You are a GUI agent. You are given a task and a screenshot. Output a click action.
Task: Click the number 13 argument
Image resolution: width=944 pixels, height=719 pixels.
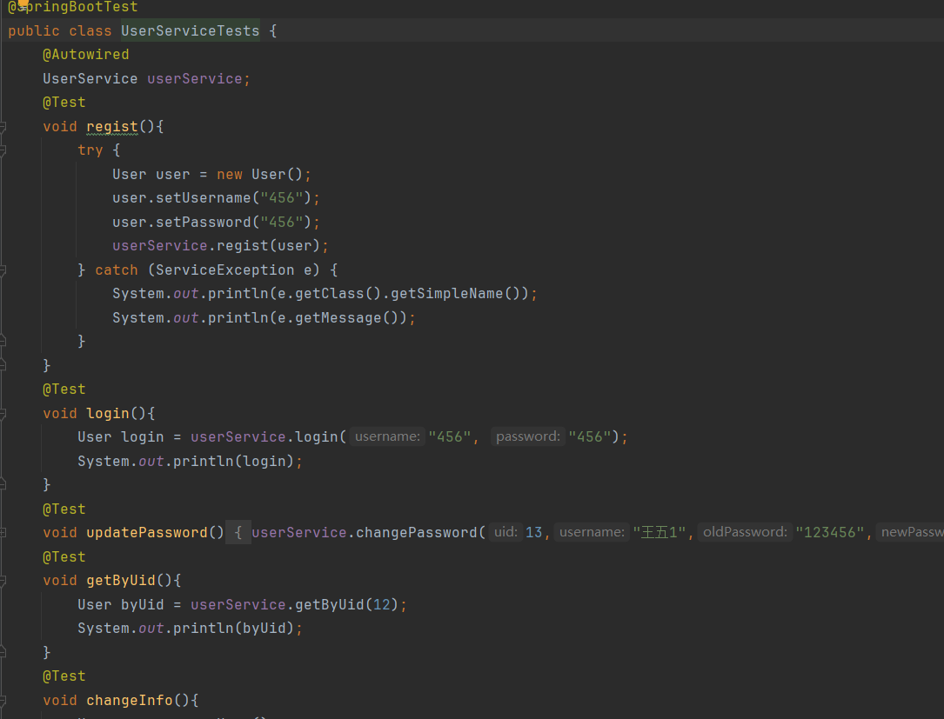(x=534, y=532)
